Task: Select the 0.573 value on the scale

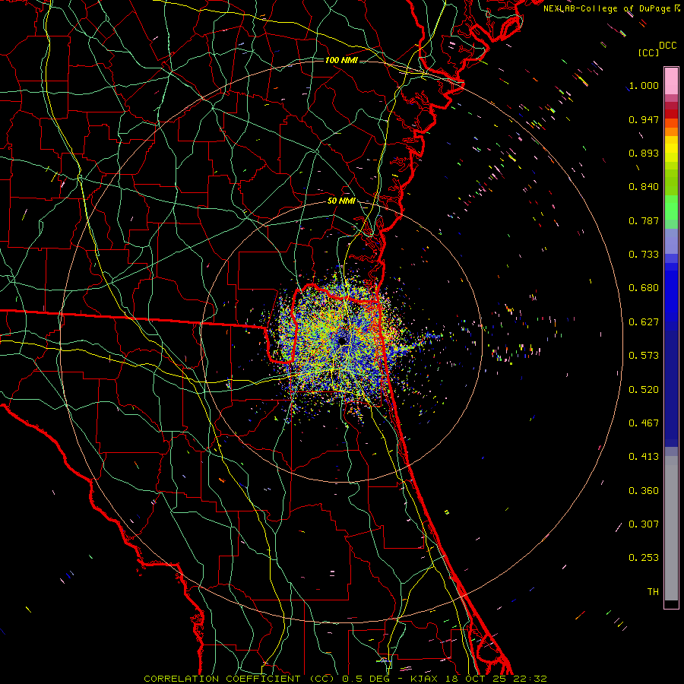Action: (644, 356)
